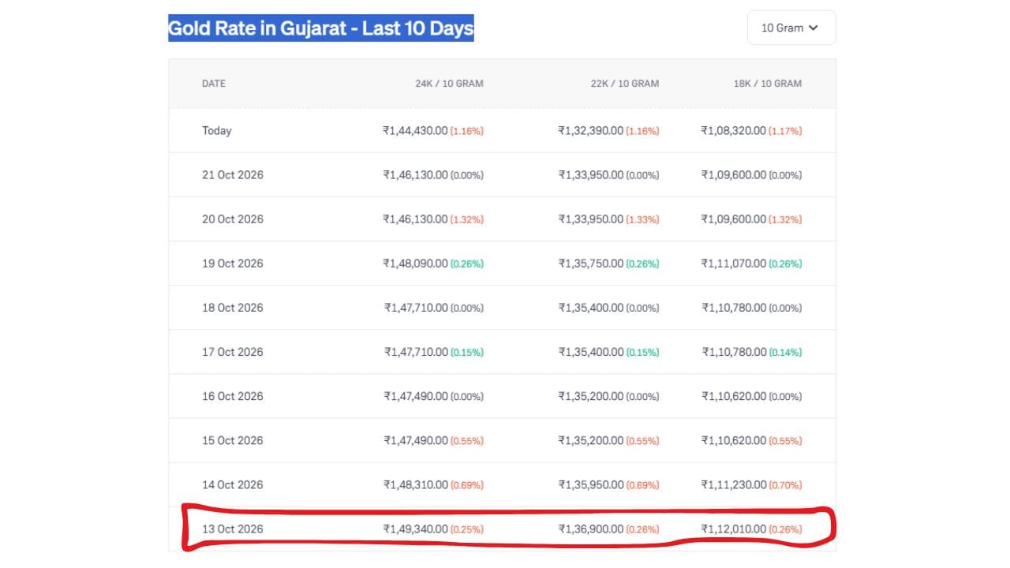This screenshot has width=1010, height=568.
Task: Select today's 24K price ₹1,44,430.00
Action: [x=416, y=131]
